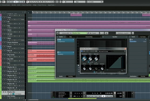150x101 pixels.
Task: Switch to the Cue Sends tab
Action: (x=143, y=37)
